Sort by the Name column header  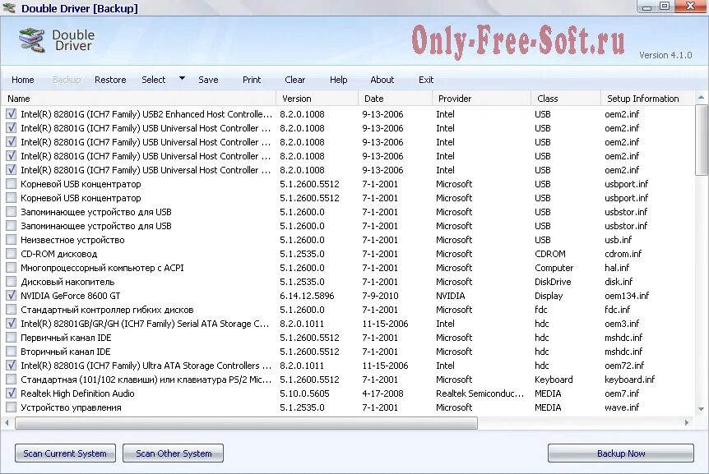click(x=138, y=99)
